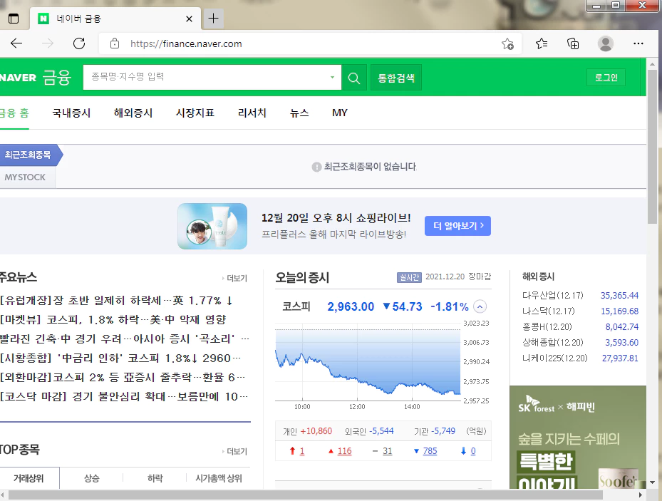This screenshot has height=501, width=662.
Task: Click the 코스피 index label
Action: (x=296, y=306)
